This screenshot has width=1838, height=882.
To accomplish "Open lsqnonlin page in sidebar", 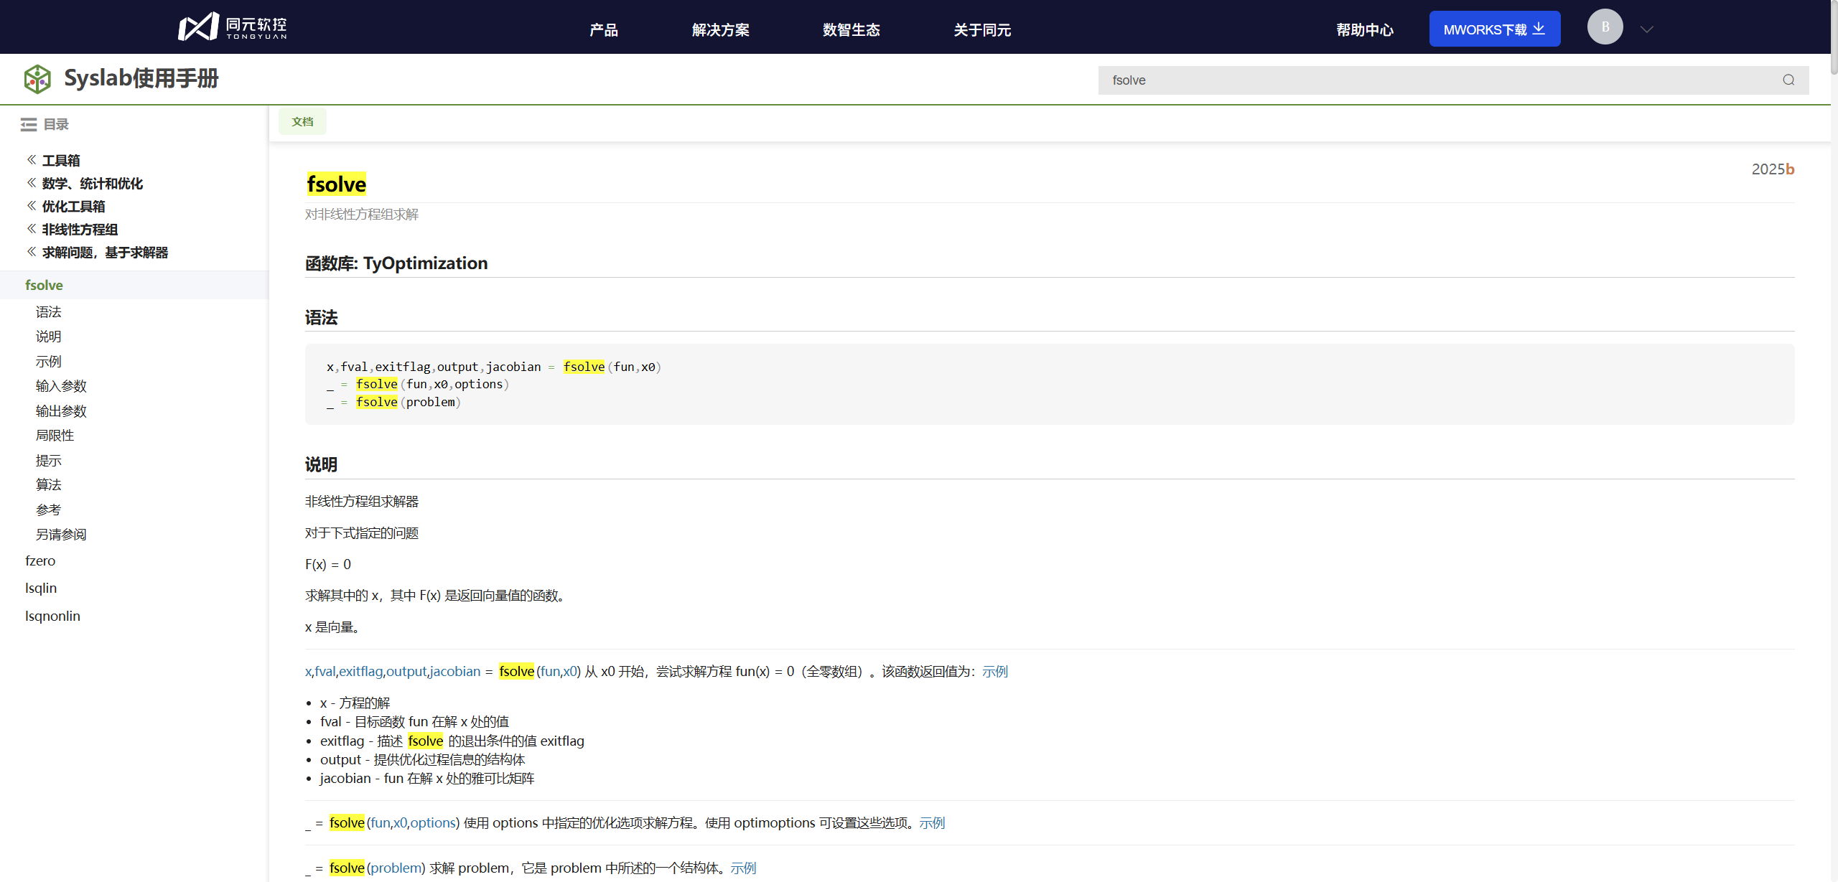I will click(x=52, y=616).
